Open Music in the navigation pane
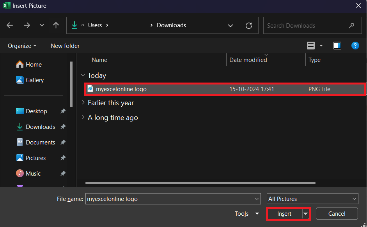This screenshot has height=227, width=367. coord(28,174)
